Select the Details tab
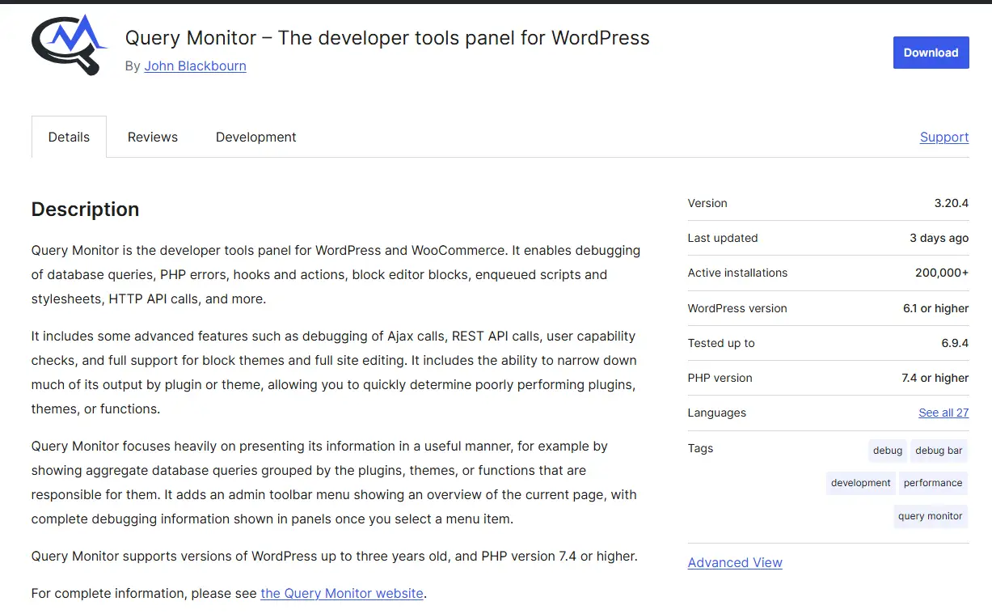Viewport: 992px width, 614px height. point(69,137)
